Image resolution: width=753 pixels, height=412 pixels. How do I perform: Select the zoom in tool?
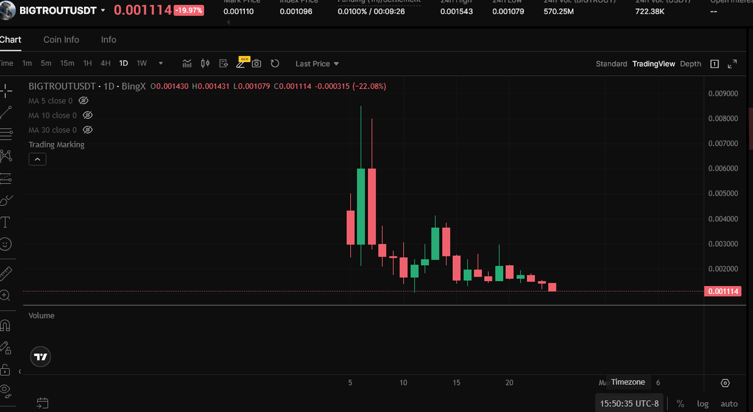[5, 295]
